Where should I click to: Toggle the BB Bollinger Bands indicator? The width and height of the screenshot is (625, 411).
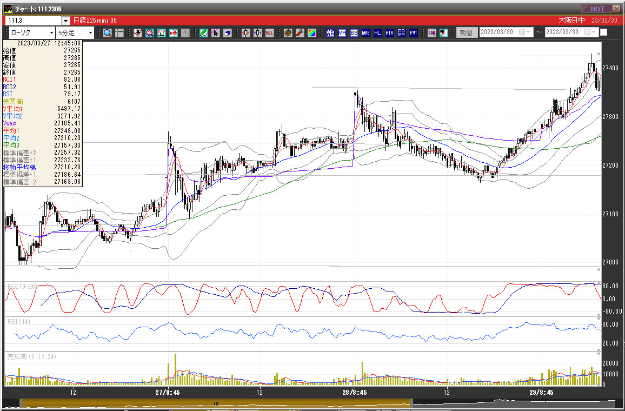coord(354,32)
